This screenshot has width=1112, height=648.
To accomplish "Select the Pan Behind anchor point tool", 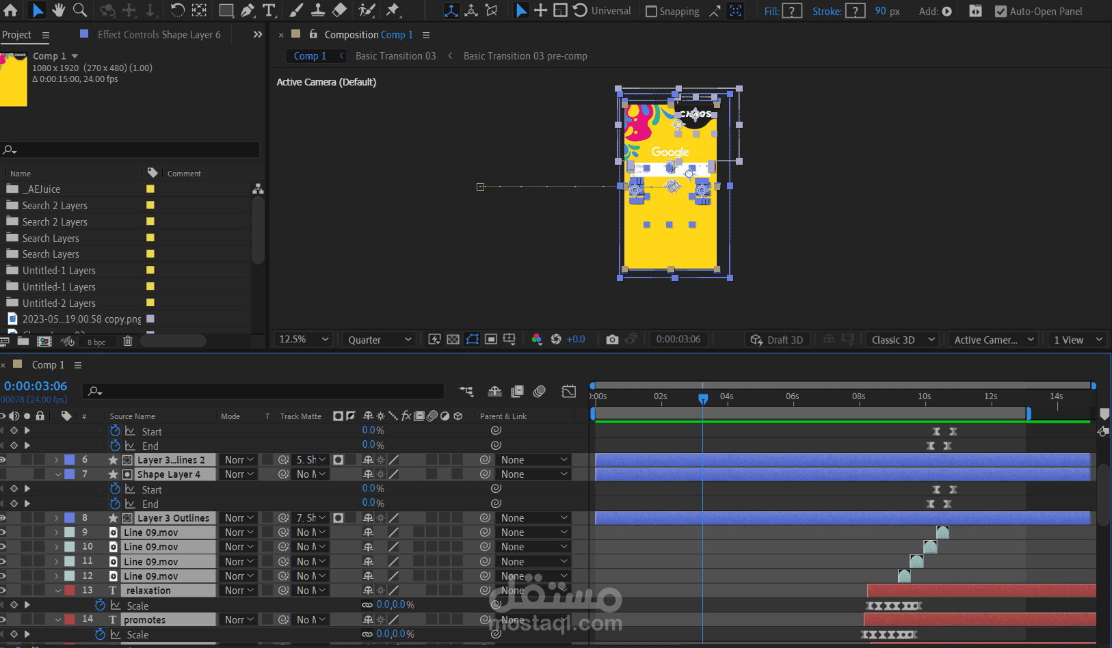I will [x=199, y=10].
